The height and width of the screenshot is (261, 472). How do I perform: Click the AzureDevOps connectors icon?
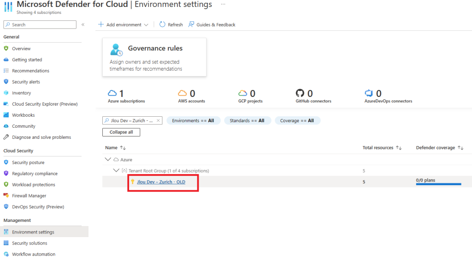click(x=368, y=93)
